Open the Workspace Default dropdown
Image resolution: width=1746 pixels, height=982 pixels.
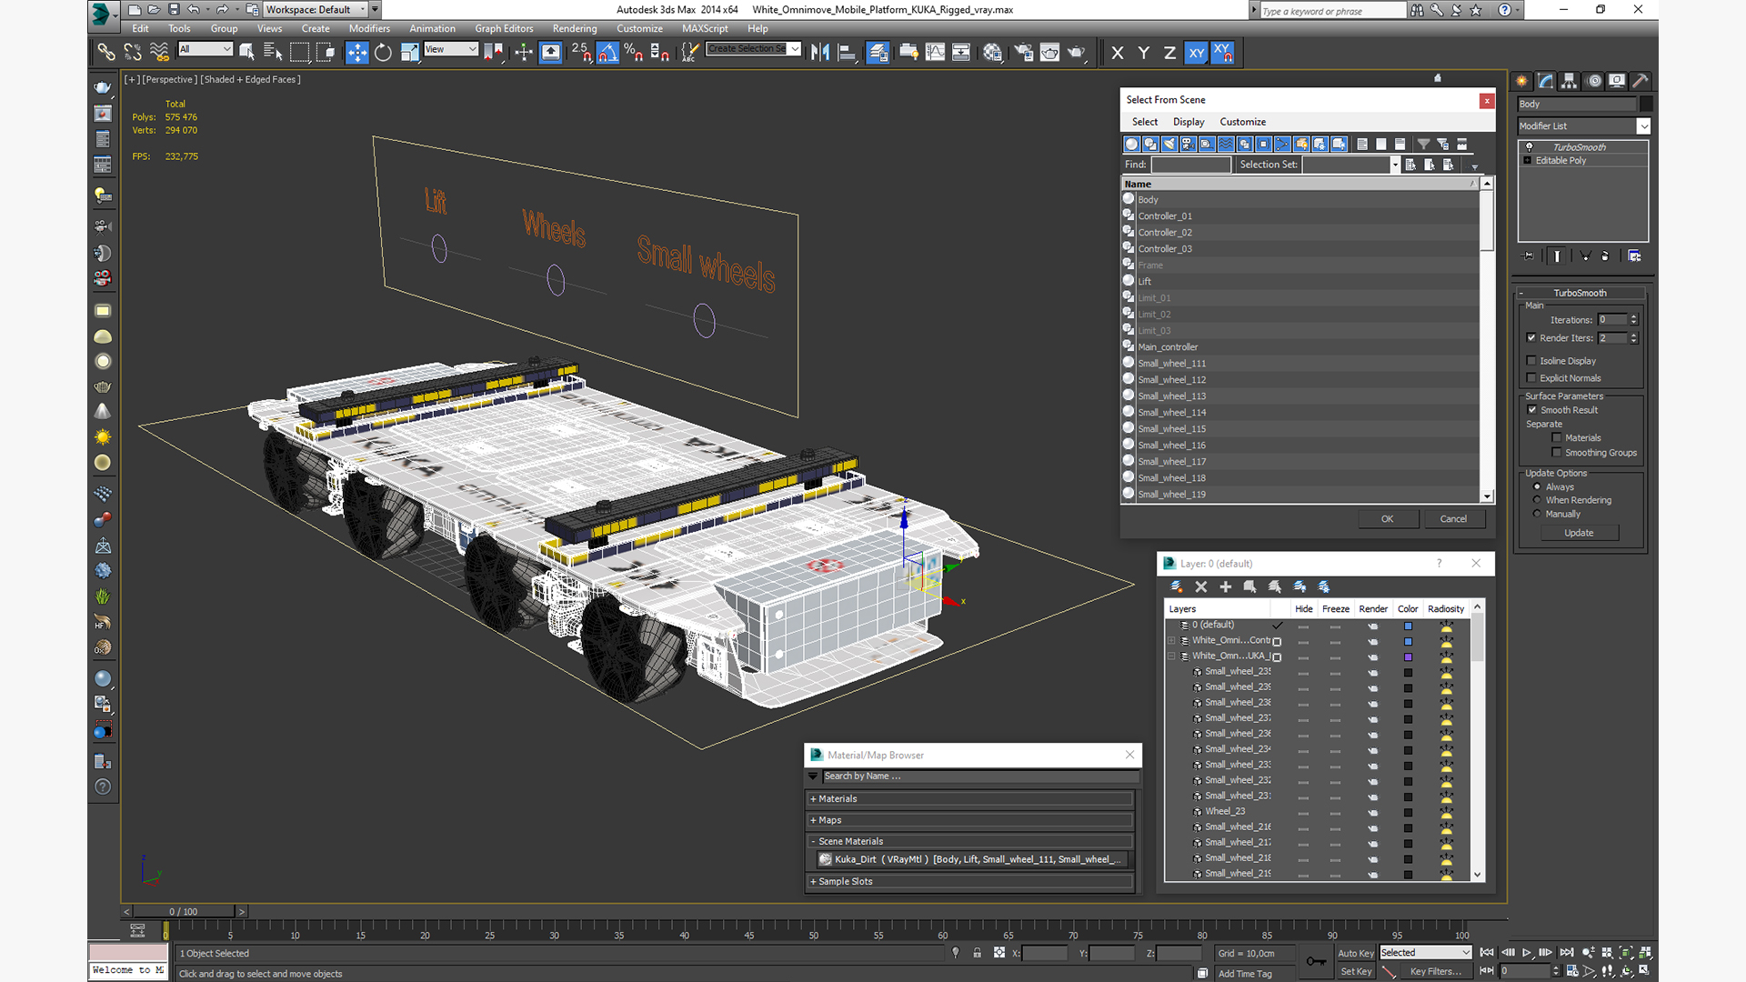[x=315, y=10]
